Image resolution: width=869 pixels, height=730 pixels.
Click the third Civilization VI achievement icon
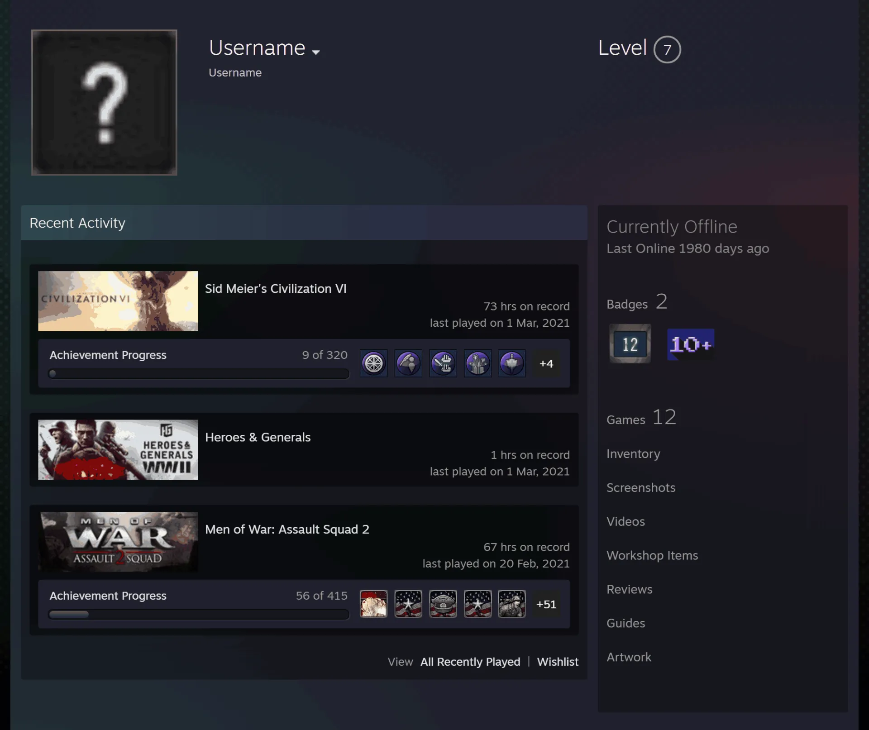click(443, 363)
